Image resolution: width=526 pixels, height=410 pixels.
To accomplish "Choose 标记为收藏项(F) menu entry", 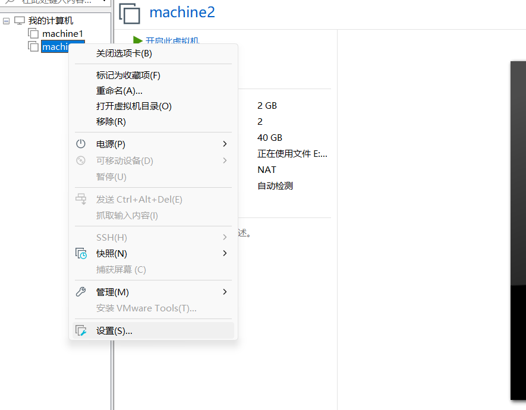I will click(x=153, y=75).
